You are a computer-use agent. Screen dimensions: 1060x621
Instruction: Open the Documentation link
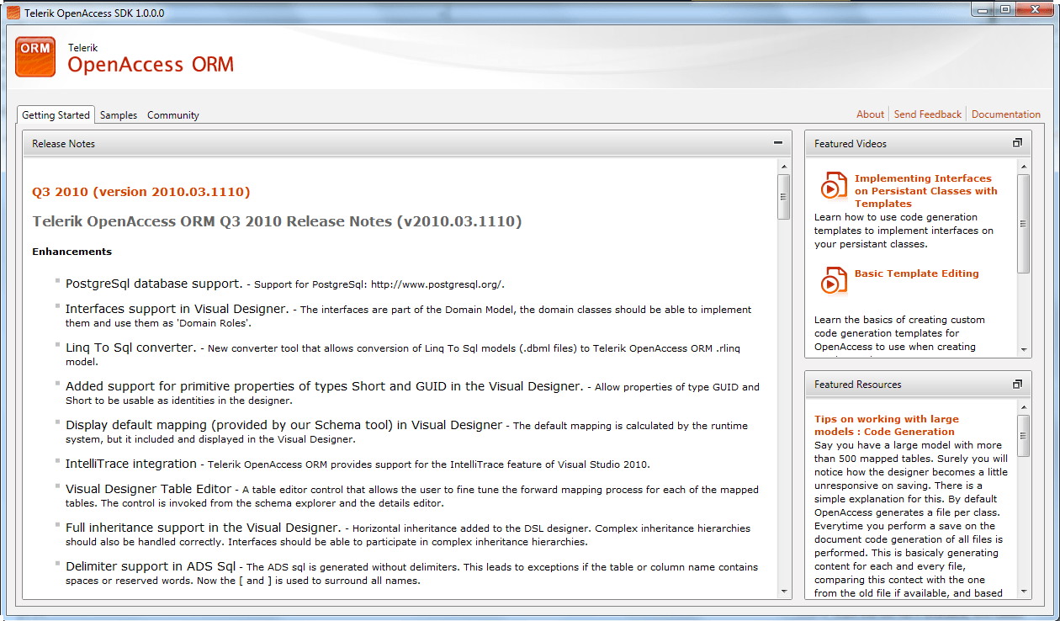1006,114
